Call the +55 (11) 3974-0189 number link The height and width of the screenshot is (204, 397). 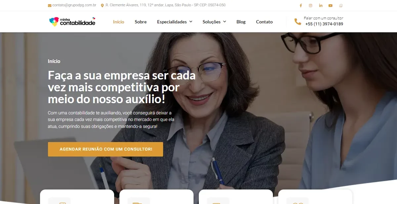324,24
